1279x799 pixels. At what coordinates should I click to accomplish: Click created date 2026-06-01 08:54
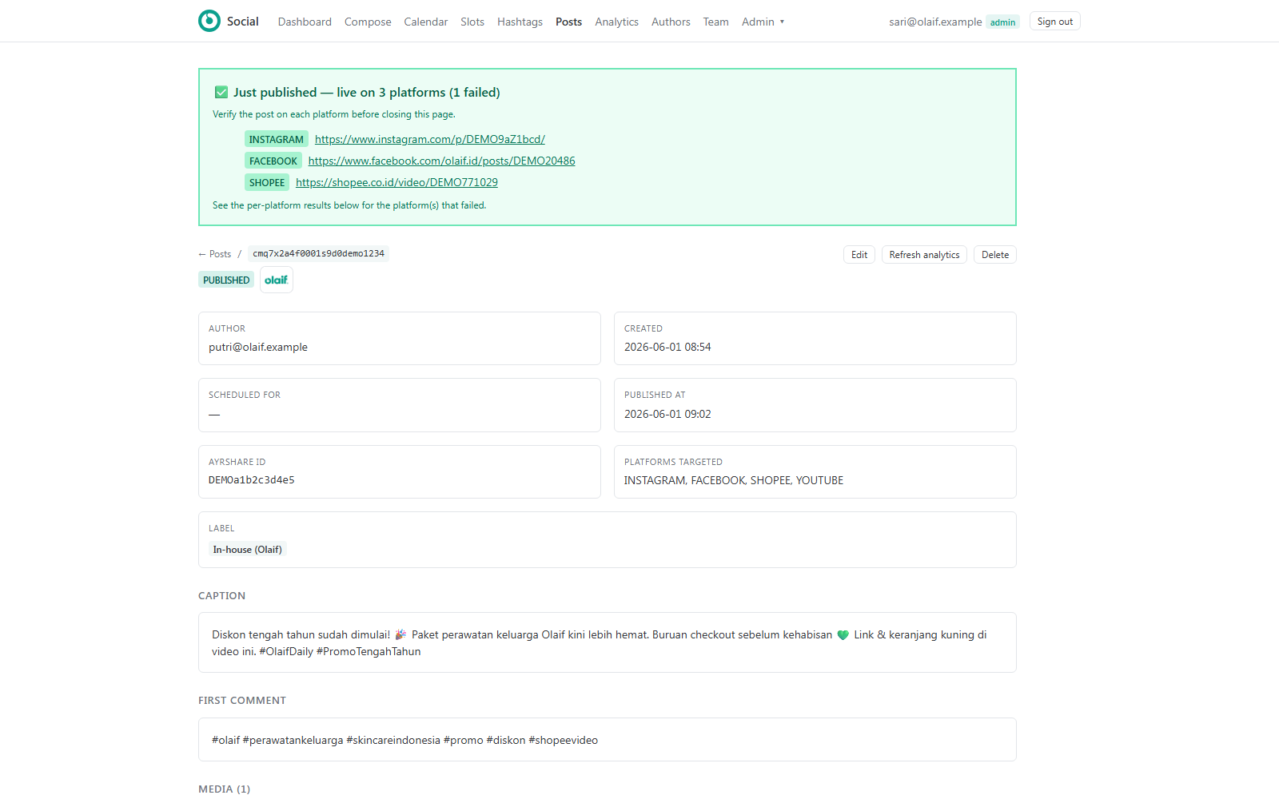(667, 347)
